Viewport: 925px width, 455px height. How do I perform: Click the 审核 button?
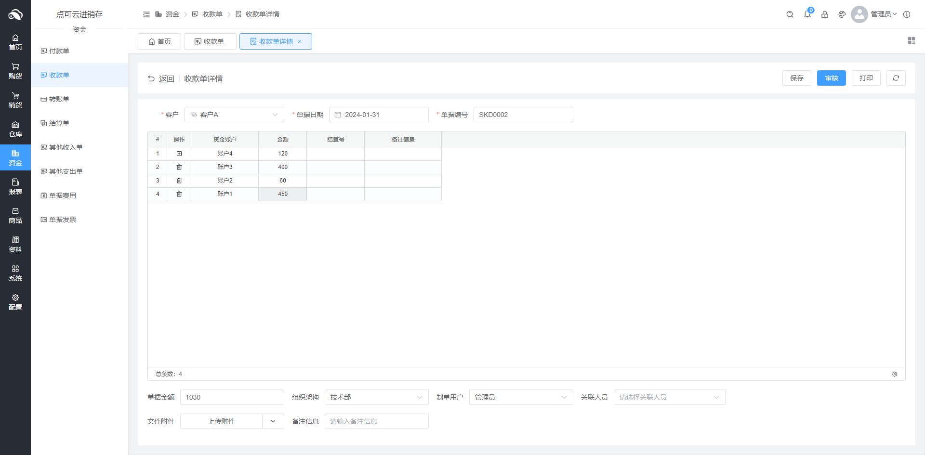tap(831, 78)
